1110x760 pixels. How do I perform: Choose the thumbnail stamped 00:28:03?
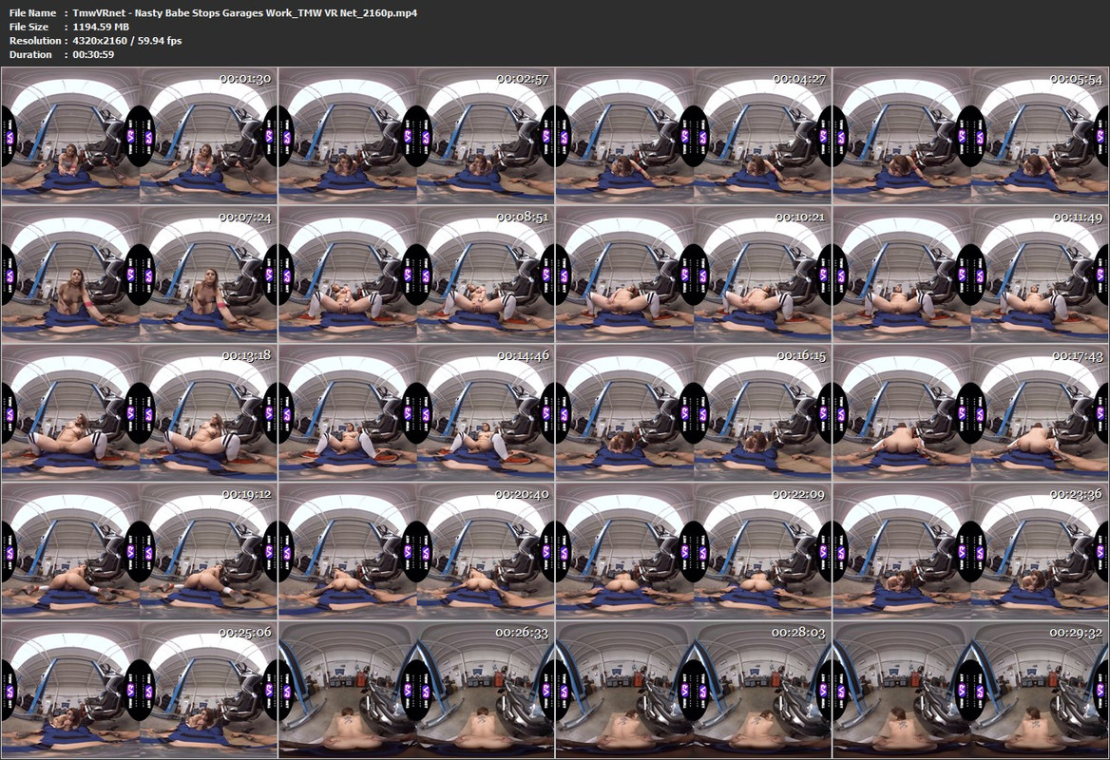[694, 690]
